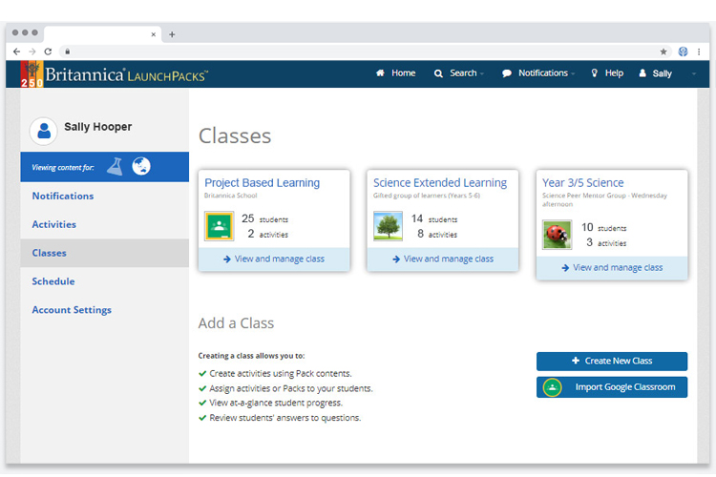Image resolution: width=716 pixels, height=477 pixels.
Task: Open the Notifications dropdown in header
Action: (538, 73)
